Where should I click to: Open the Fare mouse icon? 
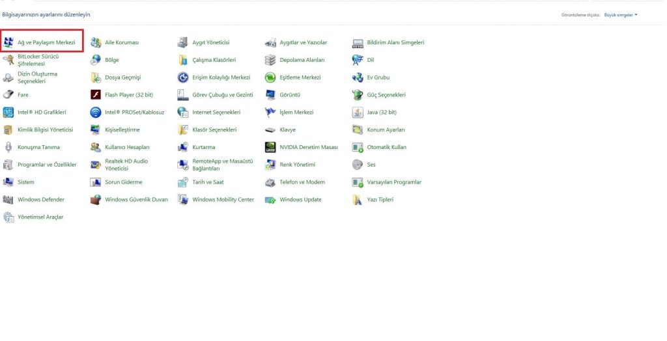[x=8, y=95]
